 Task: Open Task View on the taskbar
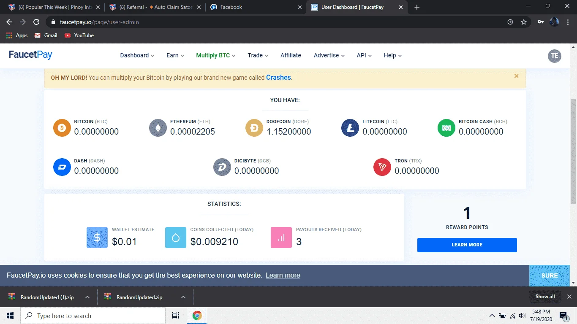pyautogui.click(x=176, y=316)
